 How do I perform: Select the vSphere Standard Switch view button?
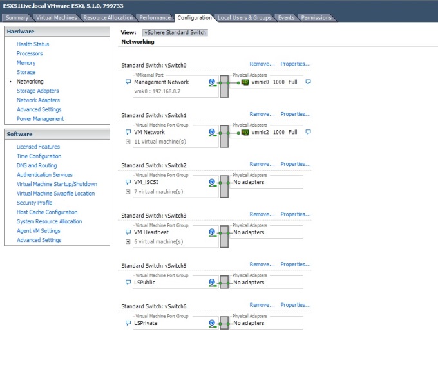[x=175, y=32]
